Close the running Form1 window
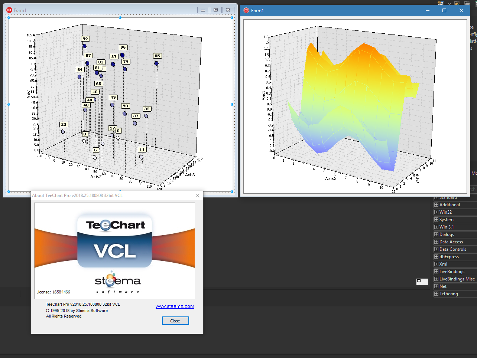 pos(461,10)
